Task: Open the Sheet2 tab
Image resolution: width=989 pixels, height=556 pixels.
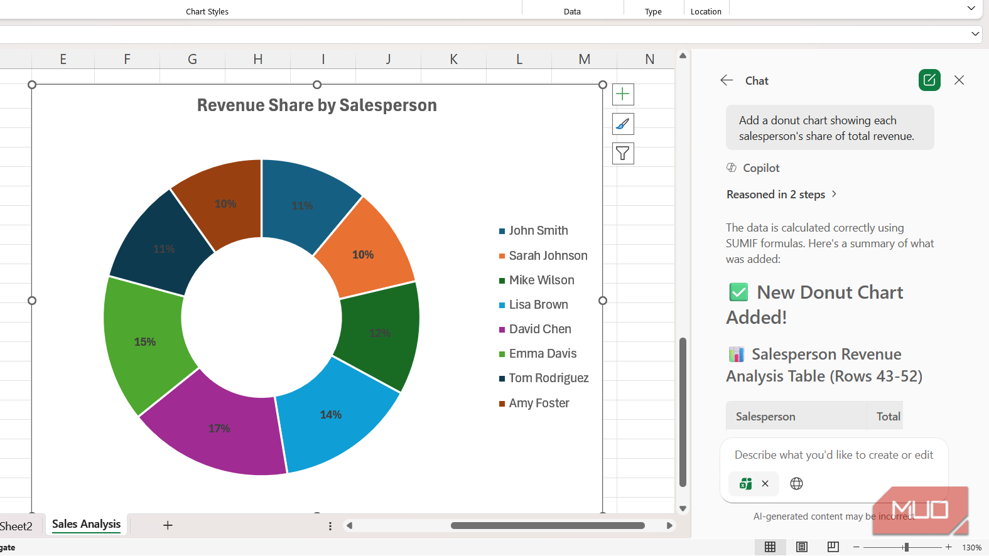Action: pos(16,526)
